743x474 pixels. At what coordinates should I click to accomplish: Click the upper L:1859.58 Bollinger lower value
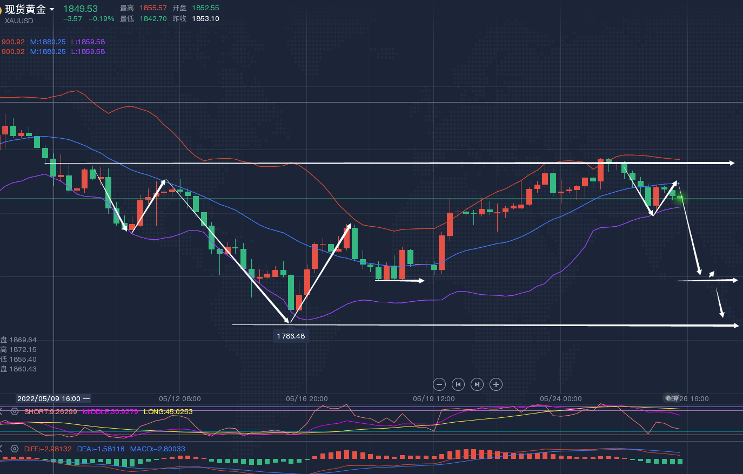point(88,42)
